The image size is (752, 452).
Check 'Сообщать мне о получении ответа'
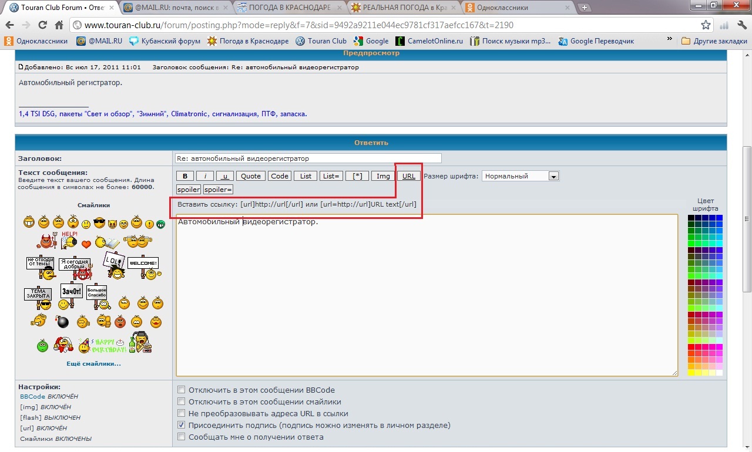coord(182,437)
